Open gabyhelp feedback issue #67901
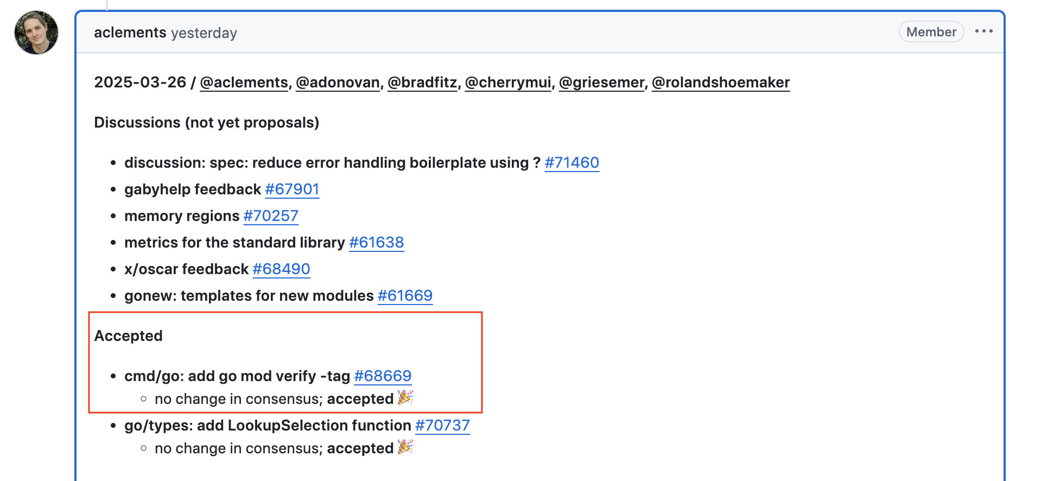Viewport: 1054px width, 481px height. (292, 189)
